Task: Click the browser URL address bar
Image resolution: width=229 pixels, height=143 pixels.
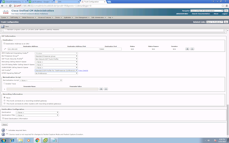Action: (x=117, y=6)
